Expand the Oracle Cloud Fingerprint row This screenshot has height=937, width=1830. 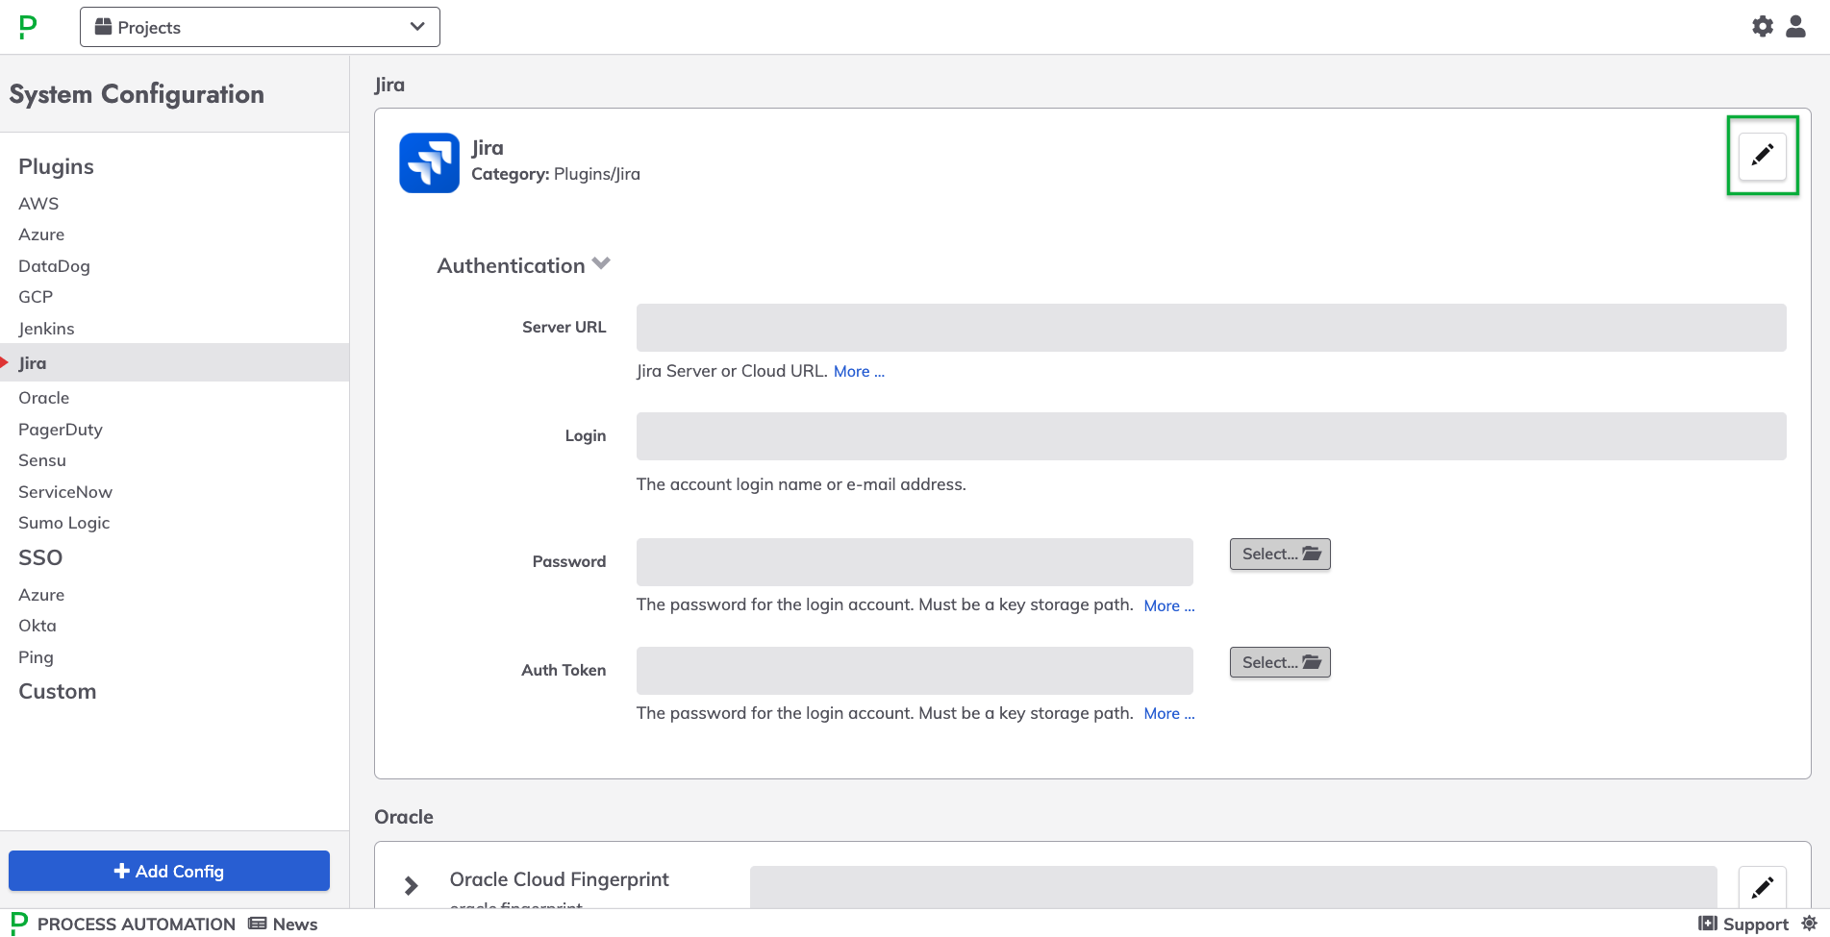pos(412,886)
